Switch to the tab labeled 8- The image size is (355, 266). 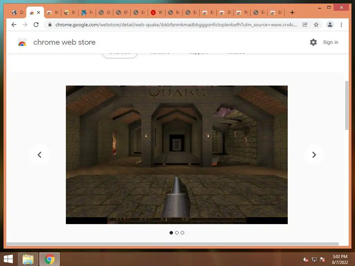[x=70, y=12]
